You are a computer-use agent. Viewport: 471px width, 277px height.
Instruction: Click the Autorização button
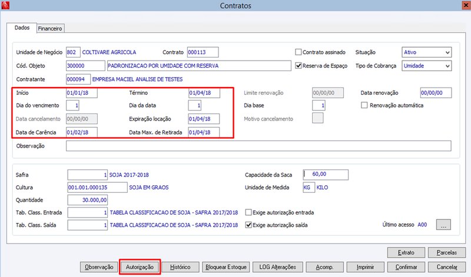[140, 267]
